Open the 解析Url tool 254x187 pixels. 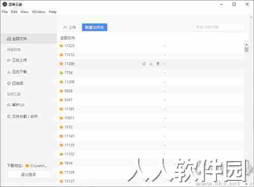tap(18, 105)
